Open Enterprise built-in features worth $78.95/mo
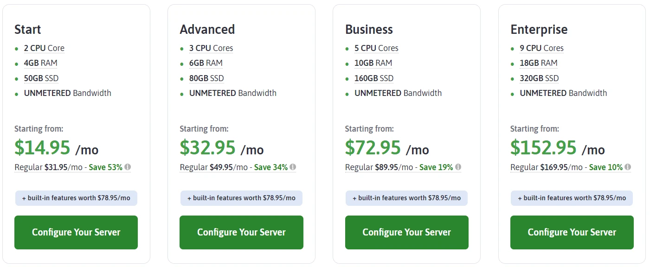The width and height of the screenshot is (650, 267). pos(572,198)
